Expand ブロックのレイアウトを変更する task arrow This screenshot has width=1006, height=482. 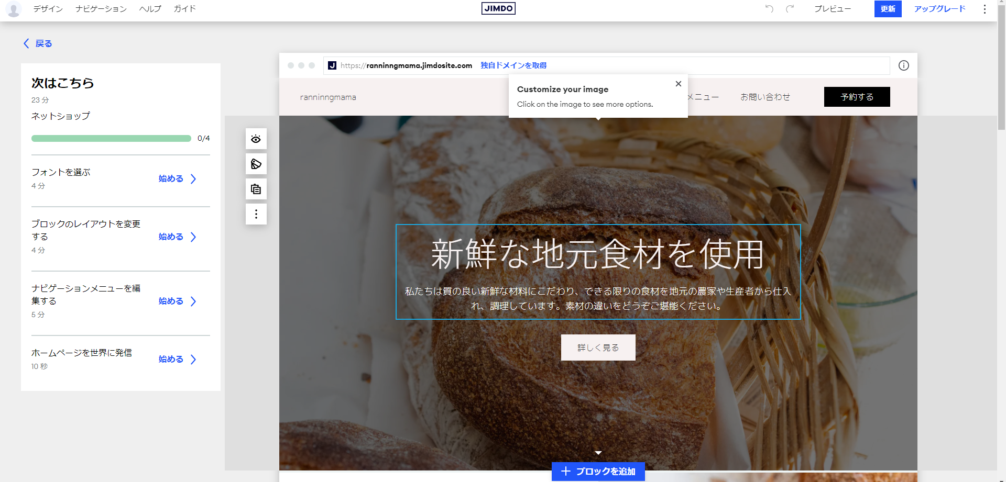(193, 237)
